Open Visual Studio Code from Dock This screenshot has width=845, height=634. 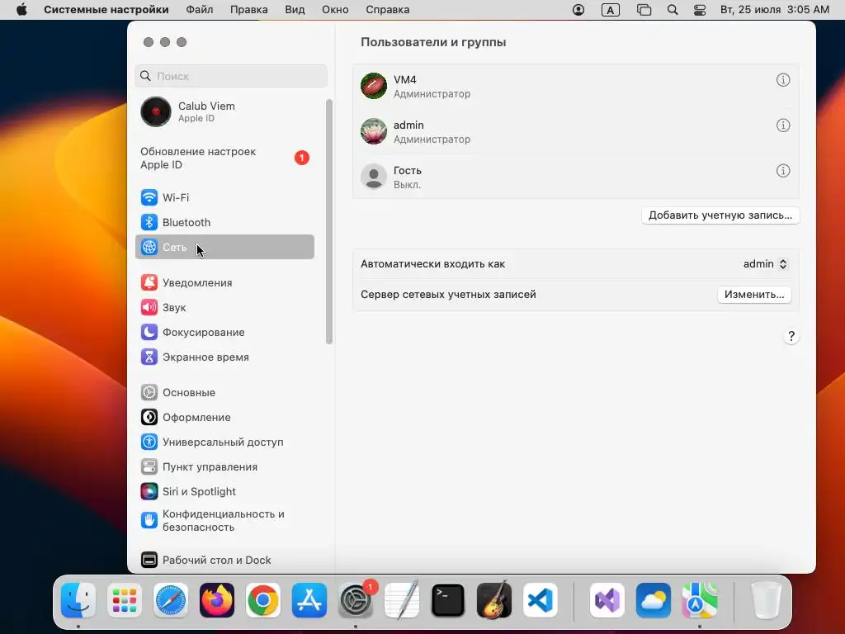tap(541, 600)
